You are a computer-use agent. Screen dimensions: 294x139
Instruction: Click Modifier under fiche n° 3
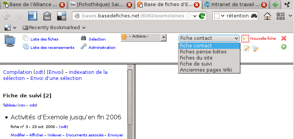[18, 135]
